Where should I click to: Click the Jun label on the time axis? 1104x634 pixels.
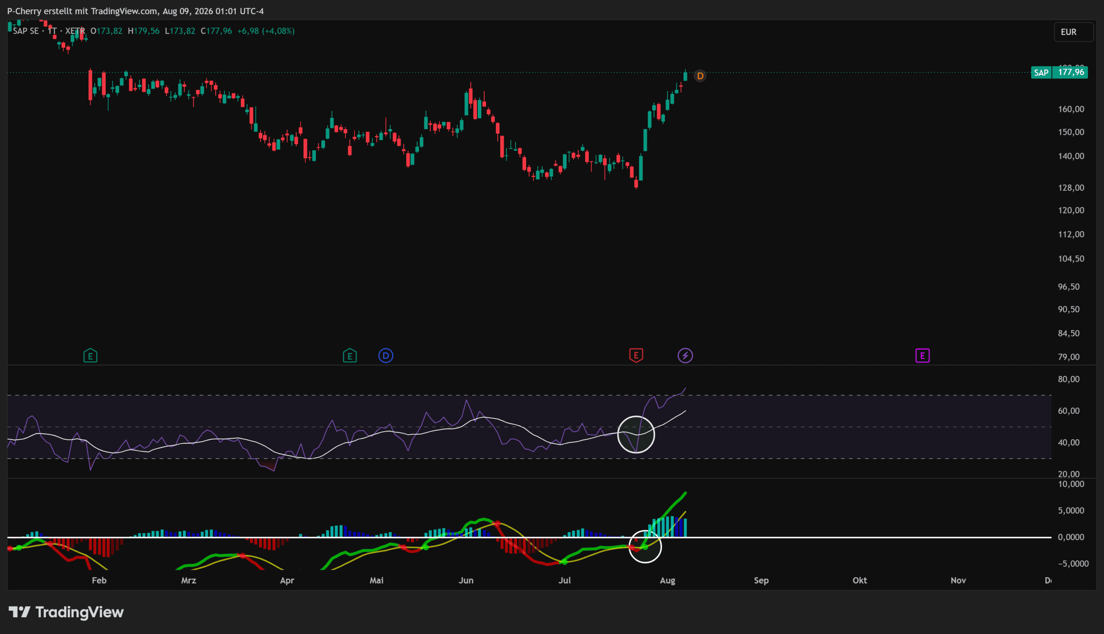click(466, 581)
